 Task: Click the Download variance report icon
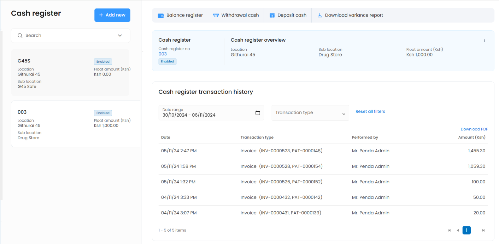(x=319, y=16)
